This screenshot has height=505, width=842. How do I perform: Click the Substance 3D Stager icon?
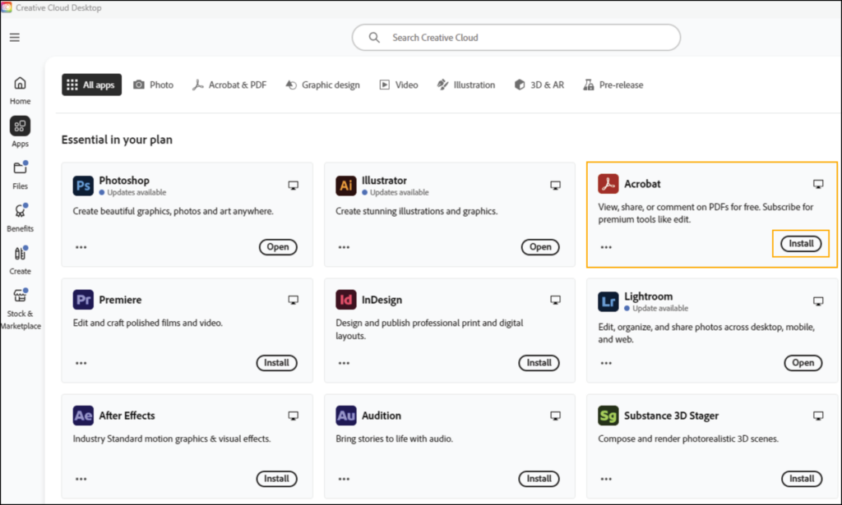[x=608, y=416]
